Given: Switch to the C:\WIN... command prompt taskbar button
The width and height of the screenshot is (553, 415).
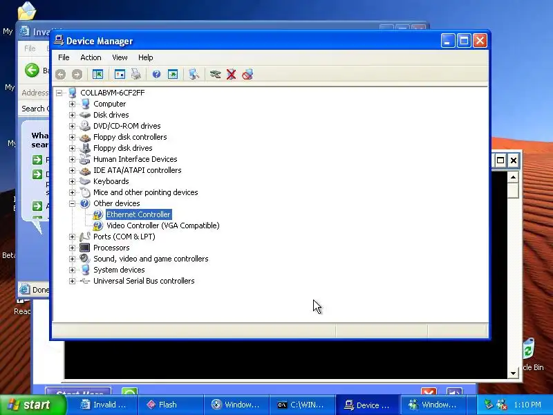Looking at the screenshot, I should pyautogui.click(x=301, y=405).
